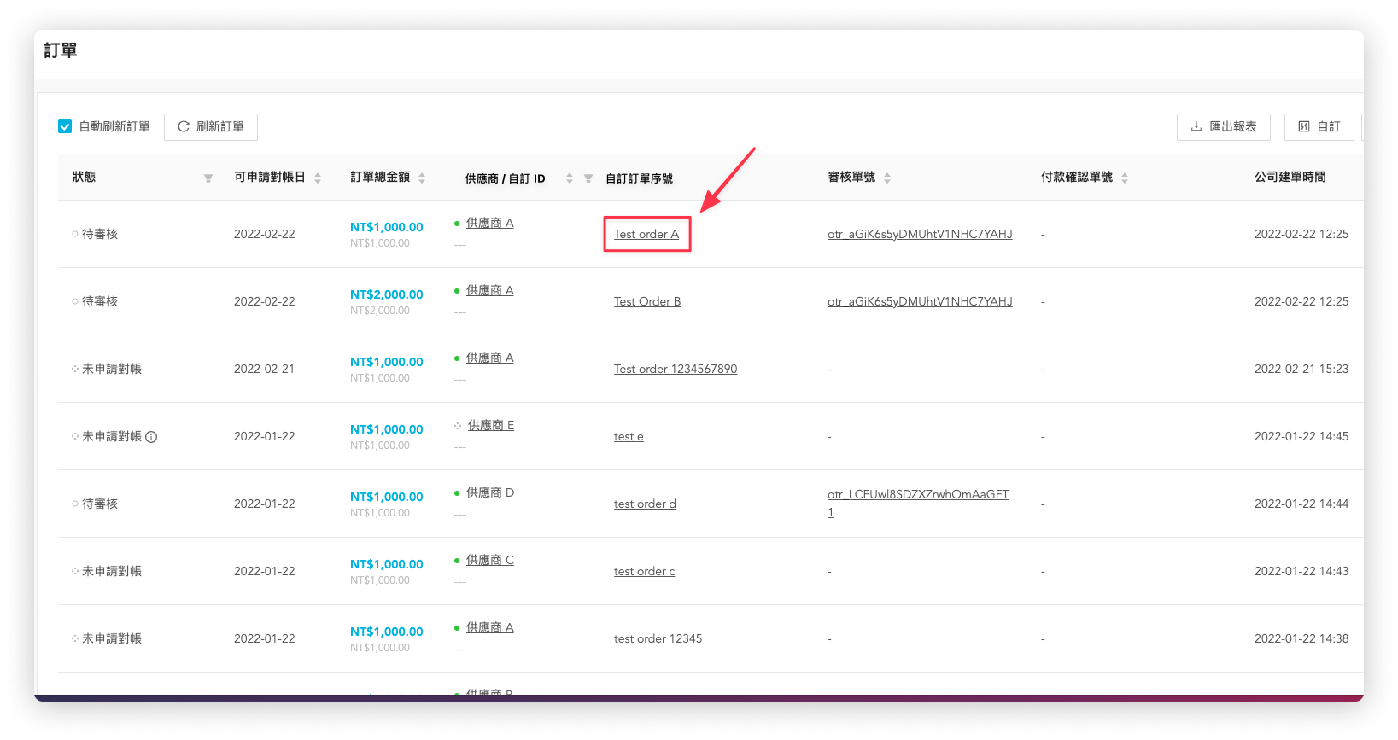Screen dimensions: 1398x740
Task: Open order link Test order A
Action: tap(646, 234)
